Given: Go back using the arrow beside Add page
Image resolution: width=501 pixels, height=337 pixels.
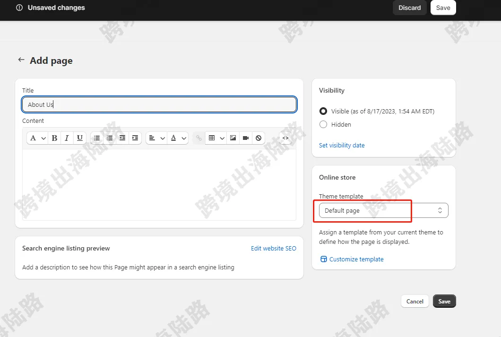Looking at the screenshot, I should coord(21,60).
